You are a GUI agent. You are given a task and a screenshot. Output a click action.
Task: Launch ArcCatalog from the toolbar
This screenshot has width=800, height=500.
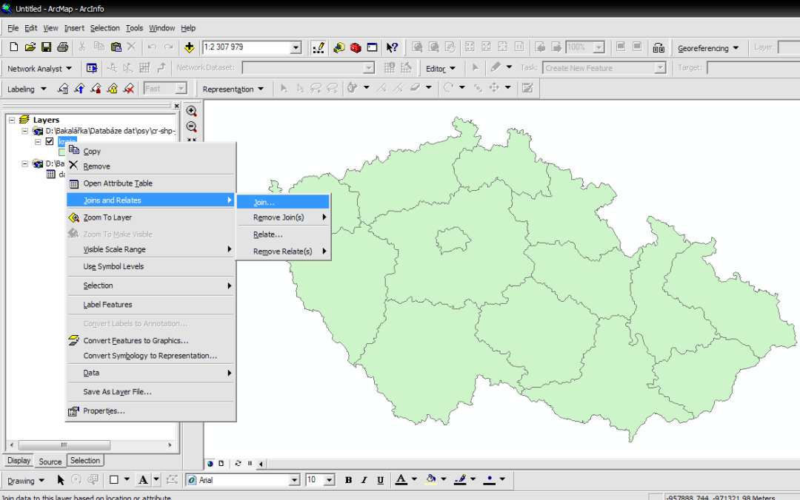pyautogui.click(x=339, y=47)
